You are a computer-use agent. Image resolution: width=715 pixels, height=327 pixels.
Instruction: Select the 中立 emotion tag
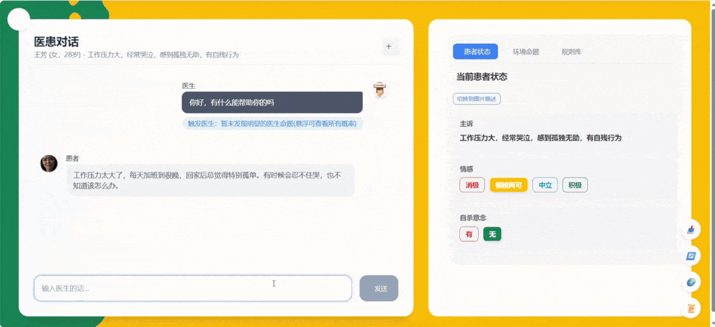tap(545, 185)
